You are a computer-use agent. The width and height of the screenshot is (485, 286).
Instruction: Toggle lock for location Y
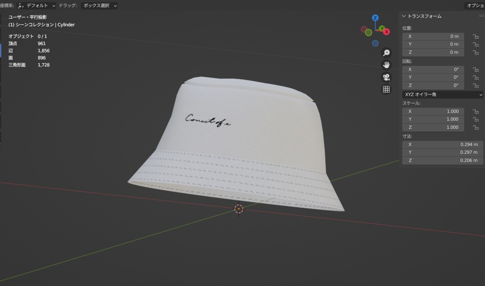pos(476,44)
